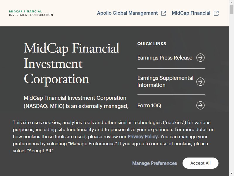
Task: Click the MidCap Financial Investment Corporation heading
Action: click(72, 64)
